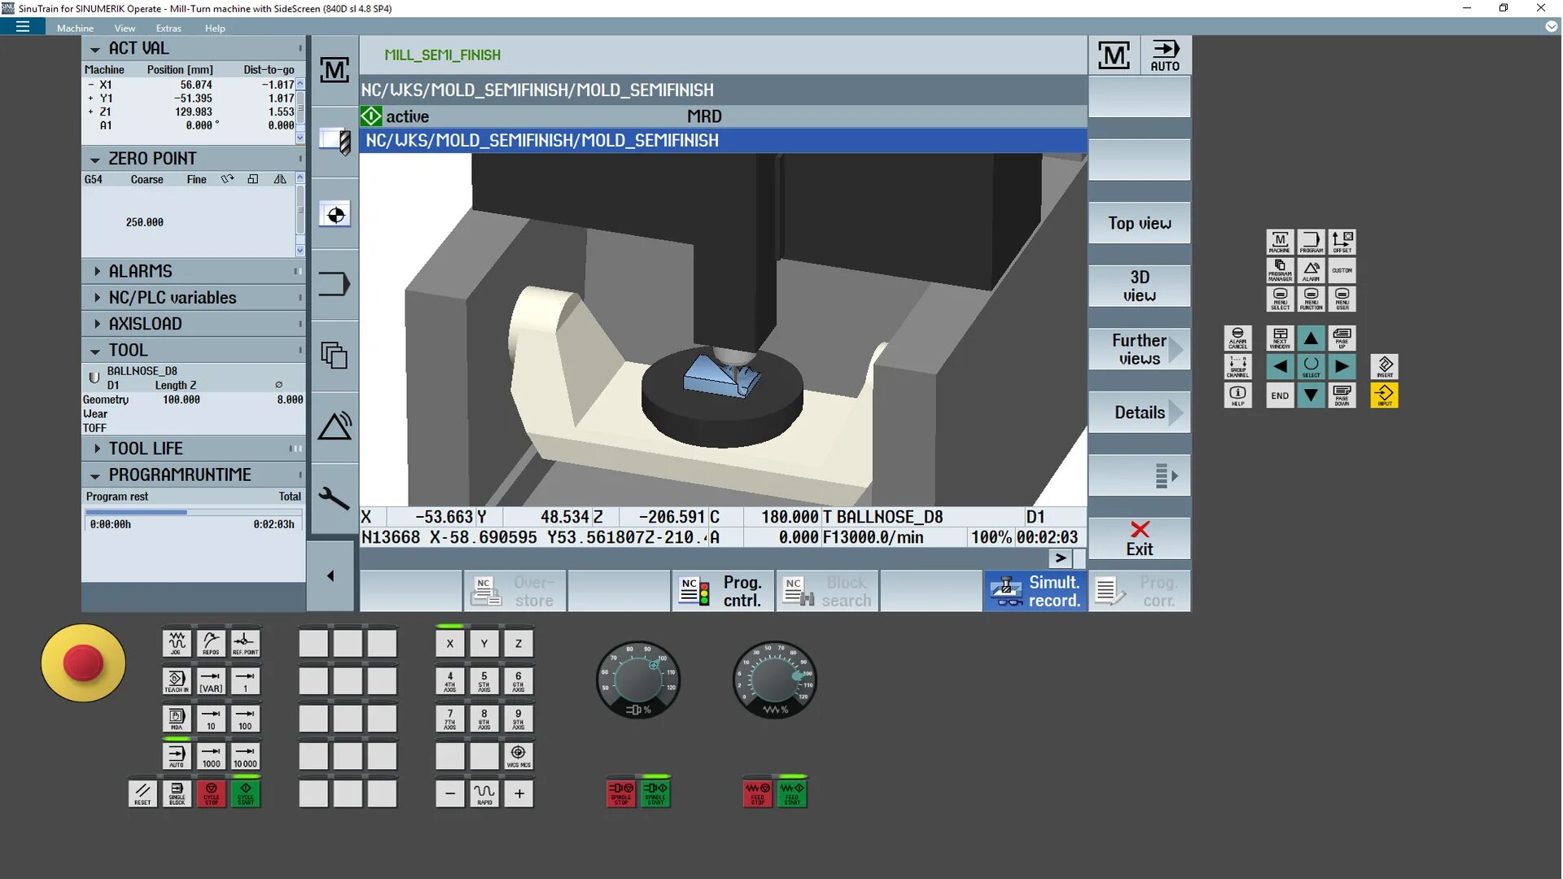Open the View menu
Image resolution: width=1563 pixels, height=879 pixels.
125,28
